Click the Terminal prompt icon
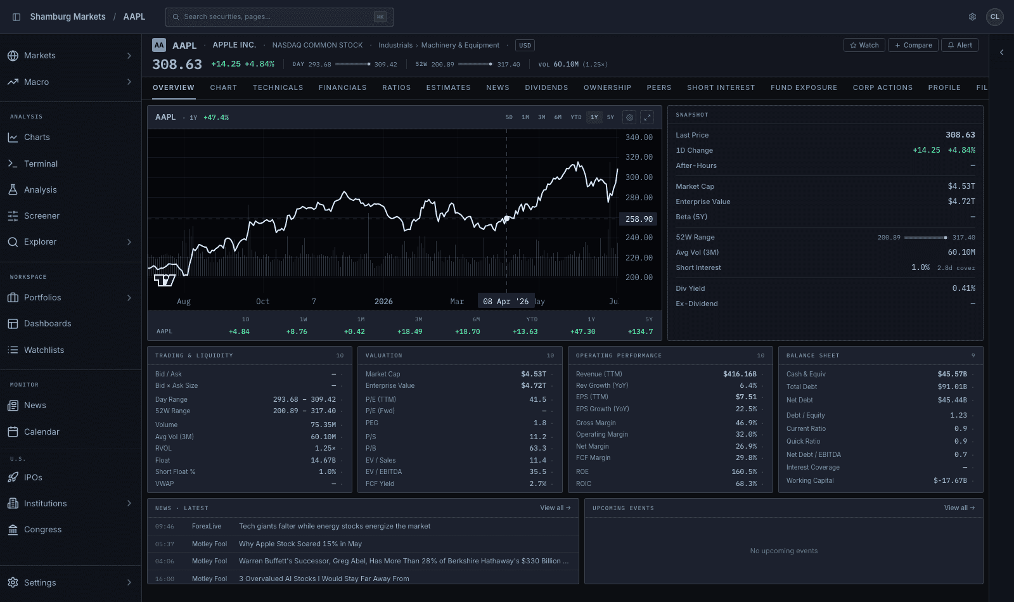Viewport: 1014px width, 602px height. tap(13, 163)
